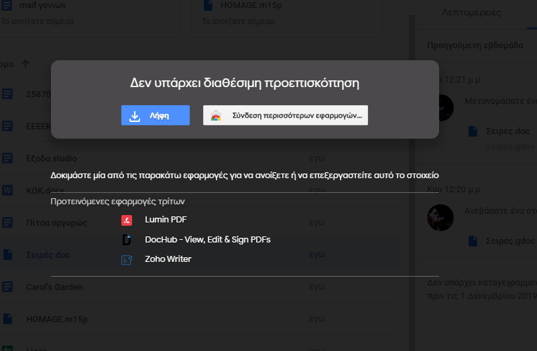The width and height of the screenshot is (537, 351).
Task: Open the HOMAGE.m15p recent card
Action: (286, 17)
